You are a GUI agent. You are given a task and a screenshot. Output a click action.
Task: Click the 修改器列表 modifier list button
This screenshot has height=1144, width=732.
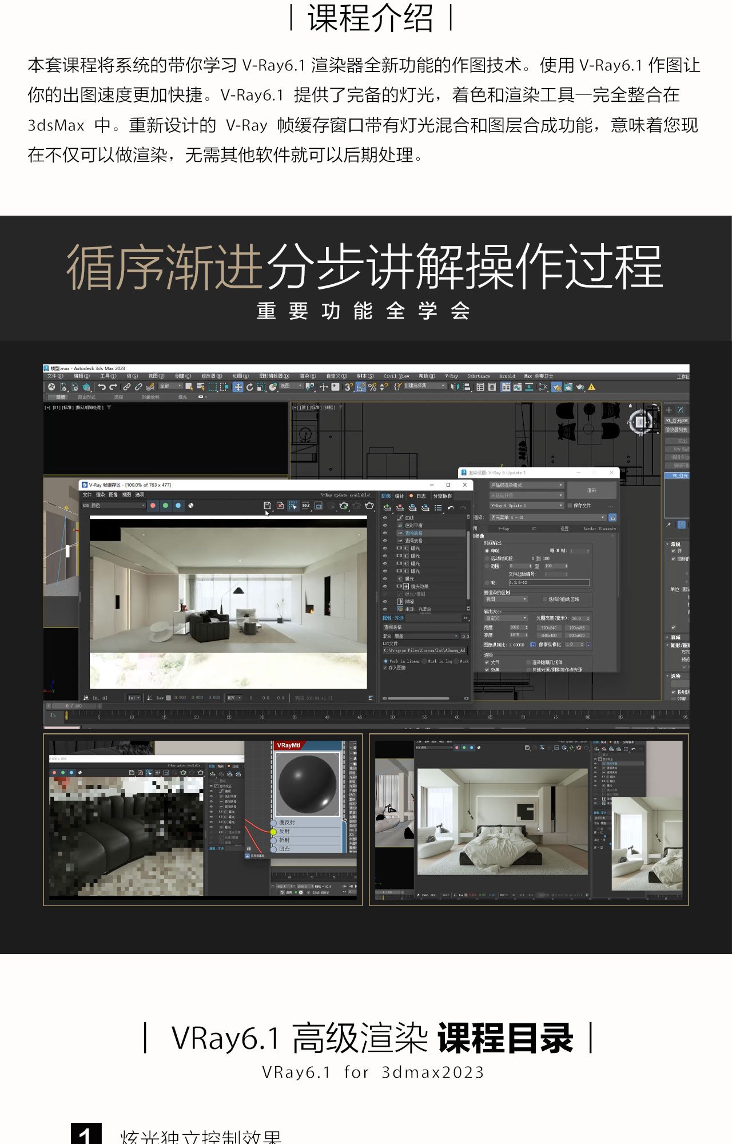coord(677,429)
